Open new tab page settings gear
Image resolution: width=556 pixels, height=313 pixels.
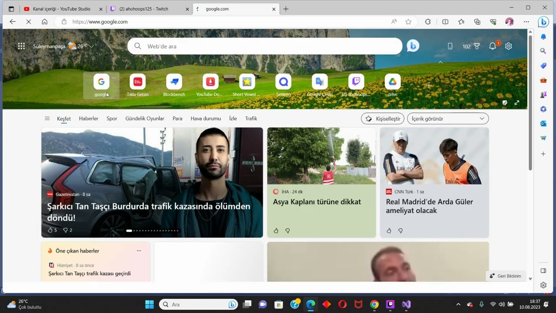click(x=509, y=46)
